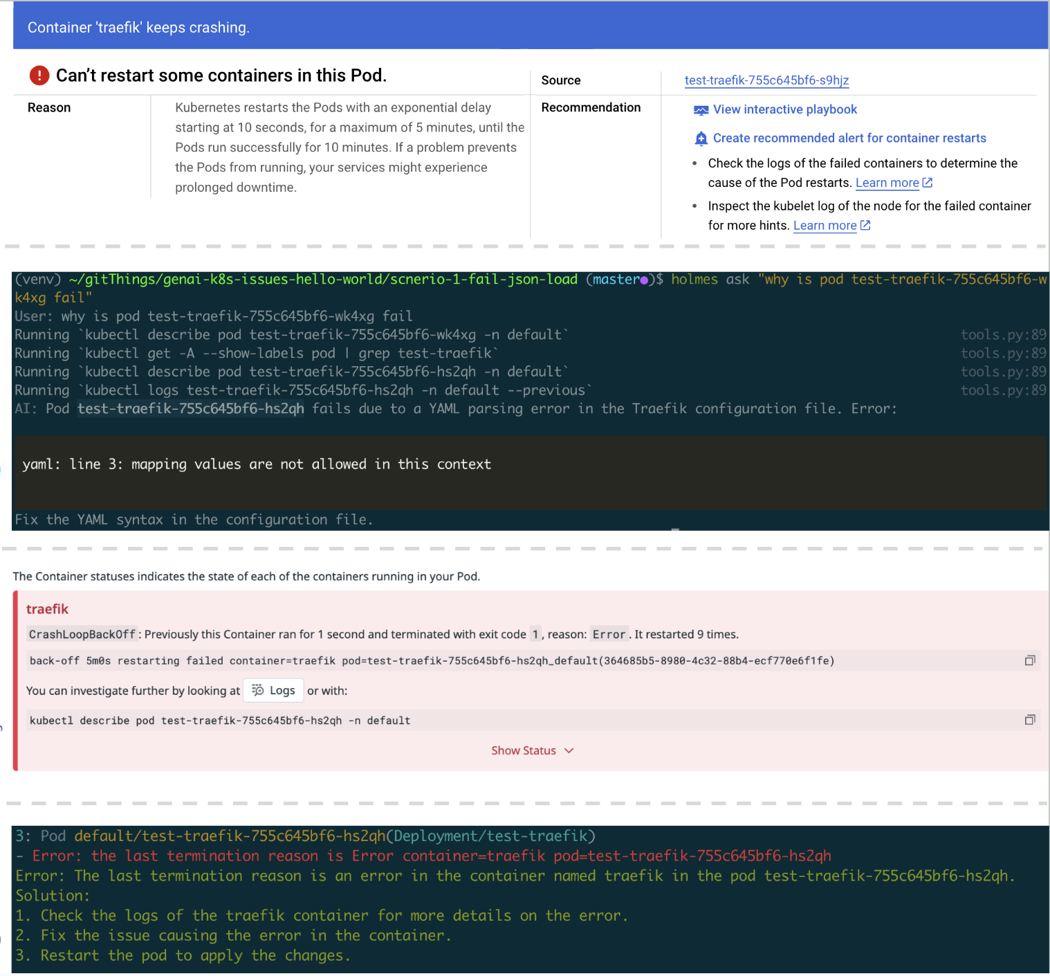Click the 'Container traefik keeps crashing' banner text
The height and width of the screenshot is (976, 1050).
coord(138,28)
